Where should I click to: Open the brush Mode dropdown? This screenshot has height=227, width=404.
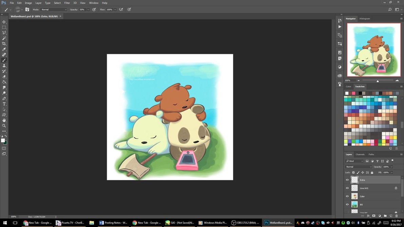[x=54, y=9]
